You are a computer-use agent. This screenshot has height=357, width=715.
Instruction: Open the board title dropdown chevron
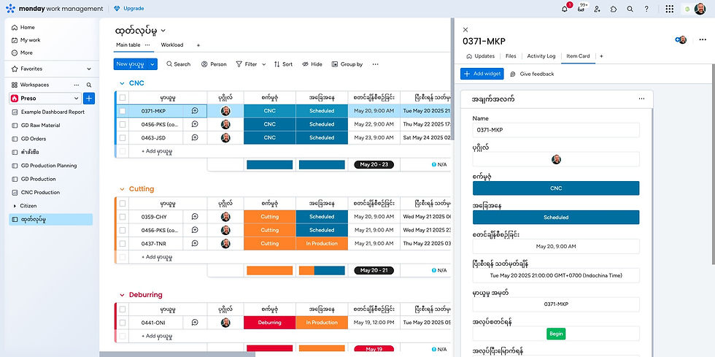pos(163,31)
